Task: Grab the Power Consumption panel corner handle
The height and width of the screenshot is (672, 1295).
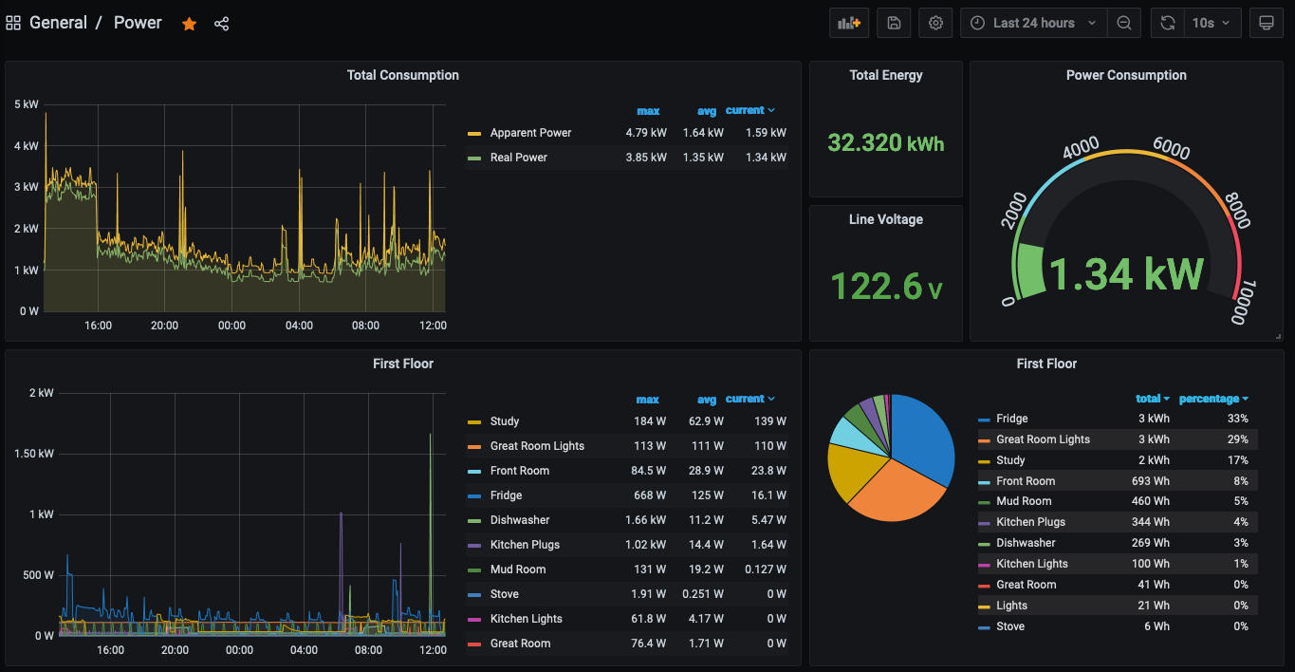Action: pos(1278,336)
